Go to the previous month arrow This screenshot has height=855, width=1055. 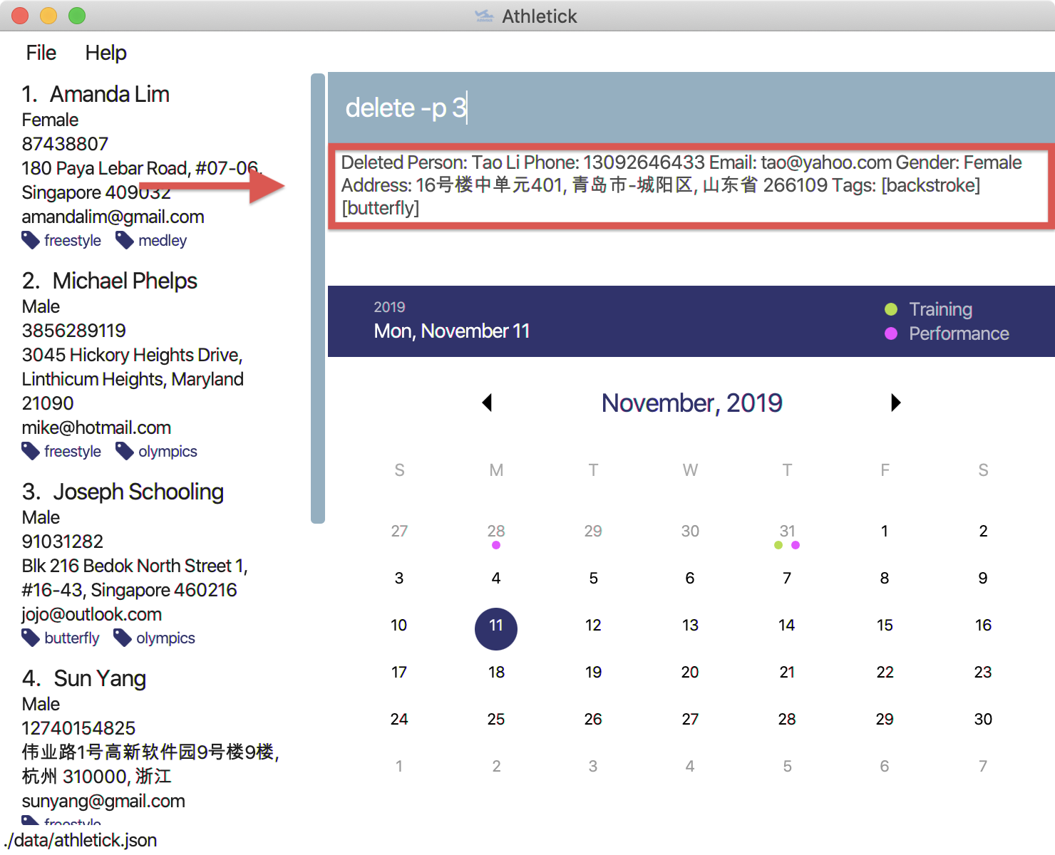(488, 403)
